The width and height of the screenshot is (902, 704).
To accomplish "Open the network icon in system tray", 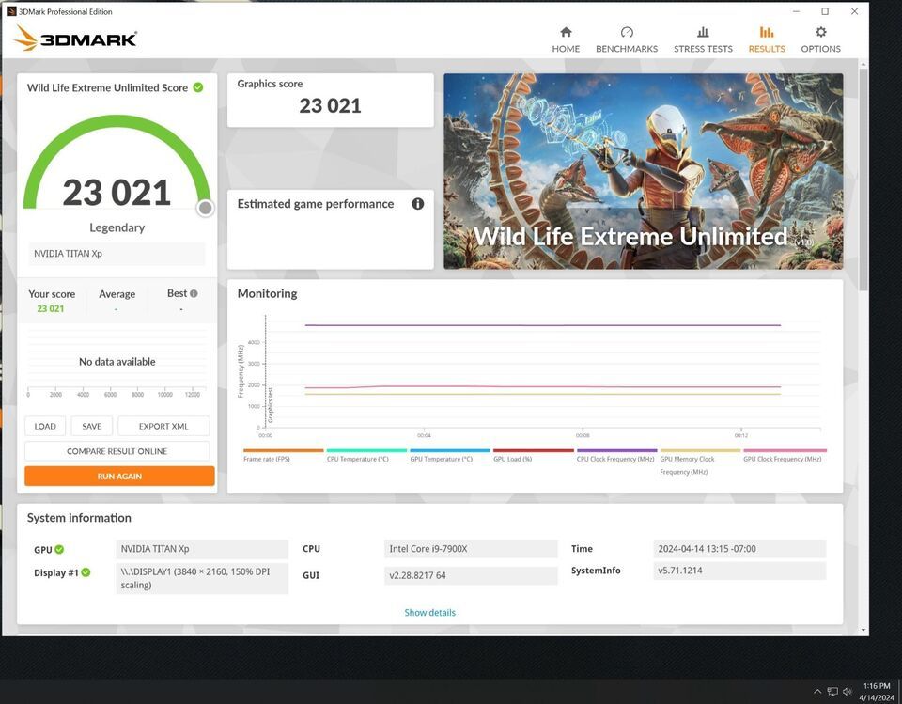I will [832, 692].
